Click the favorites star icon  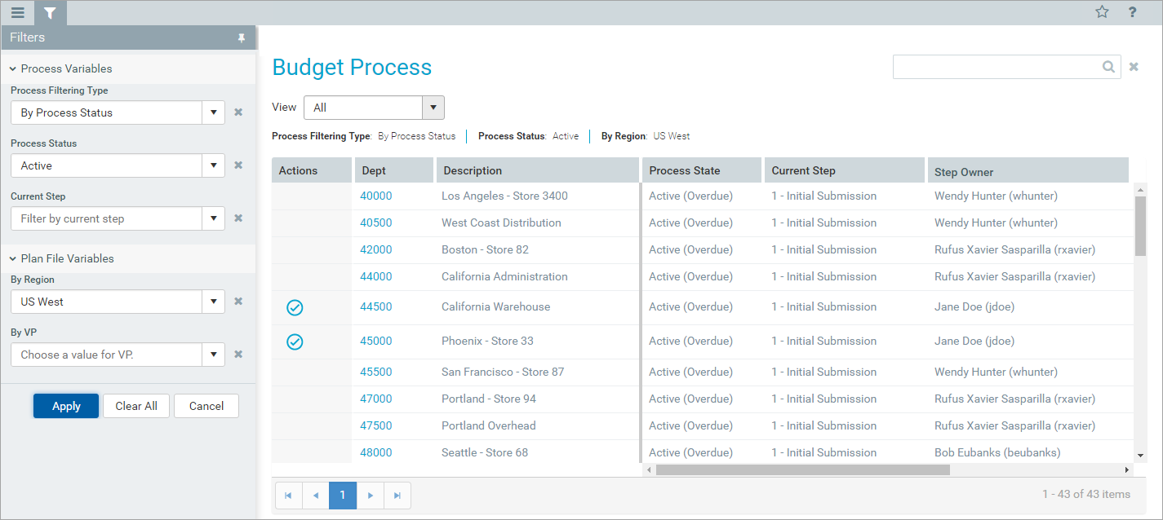point(1102,12)
